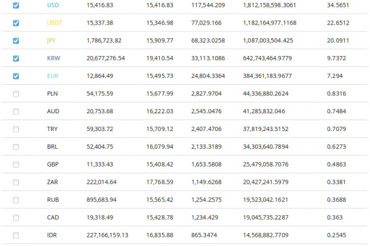The image size is (370, 246).
Task: Tick the CAD currency checkbox
Action: pos(16,218)
